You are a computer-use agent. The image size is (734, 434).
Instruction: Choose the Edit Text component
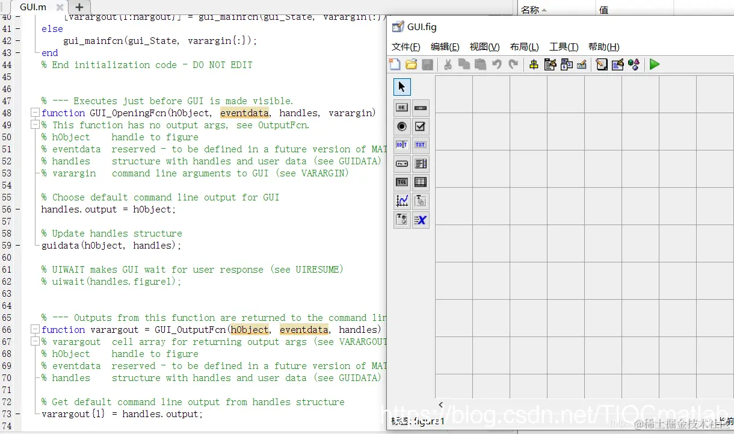pyautogui.click(x=402, y=144)
